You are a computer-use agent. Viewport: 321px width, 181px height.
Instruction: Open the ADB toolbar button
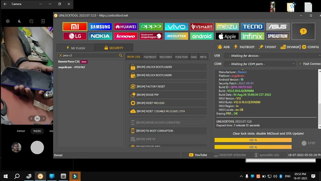[x=224, y=47]
